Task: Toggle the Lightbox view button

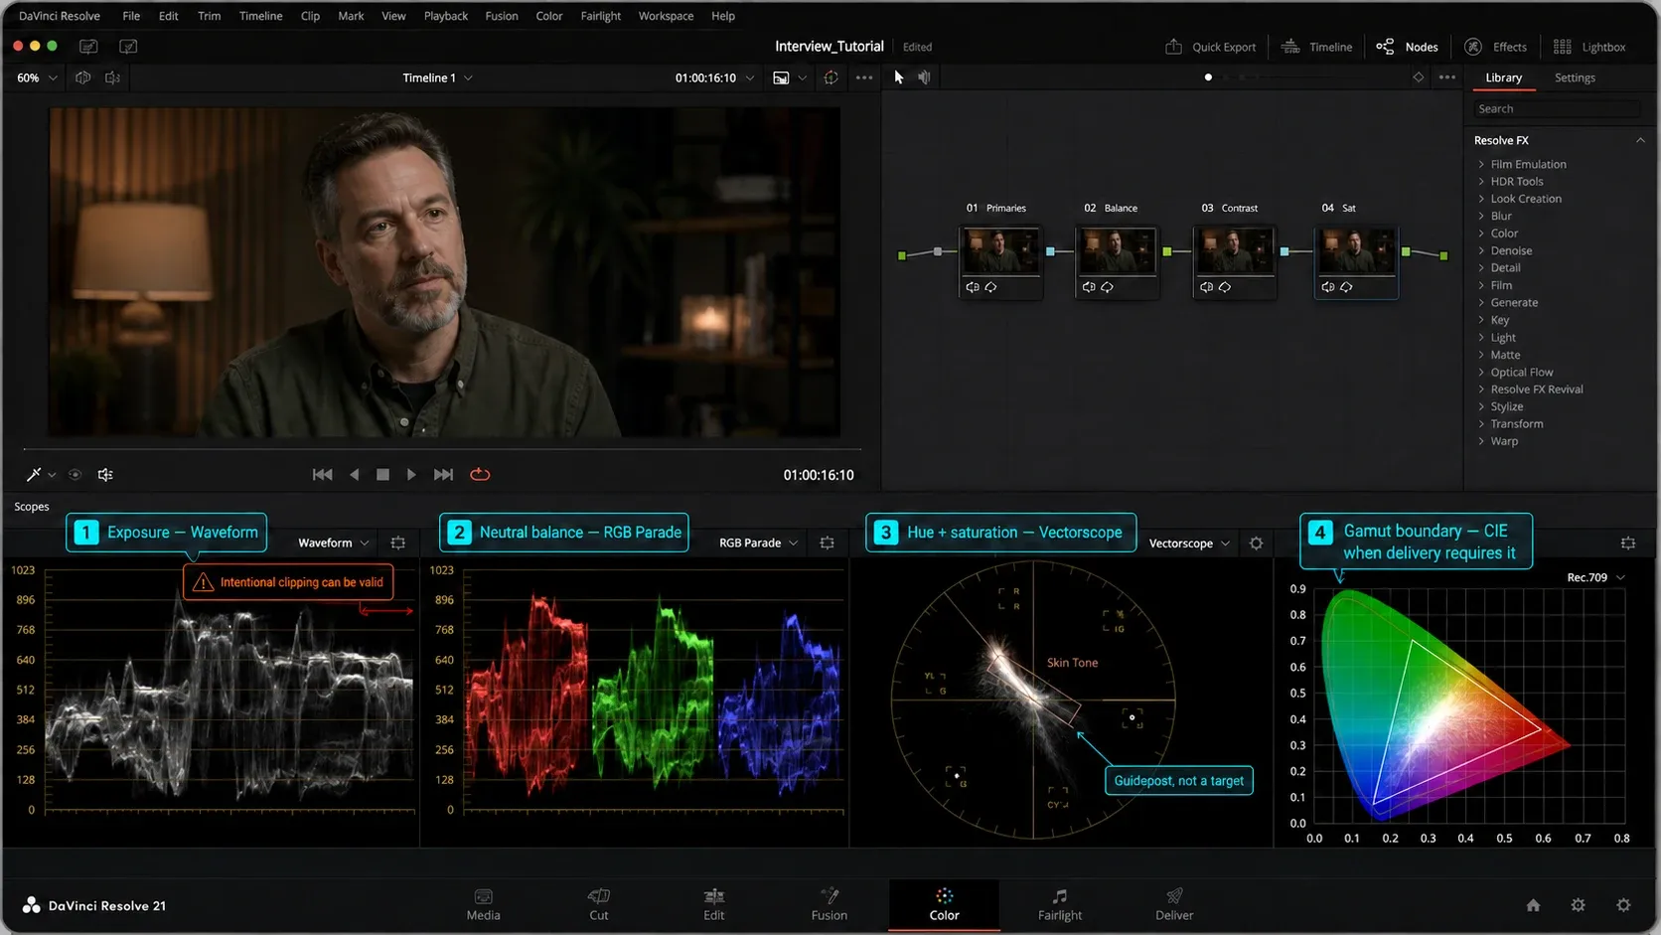Action: point(1588,47)
